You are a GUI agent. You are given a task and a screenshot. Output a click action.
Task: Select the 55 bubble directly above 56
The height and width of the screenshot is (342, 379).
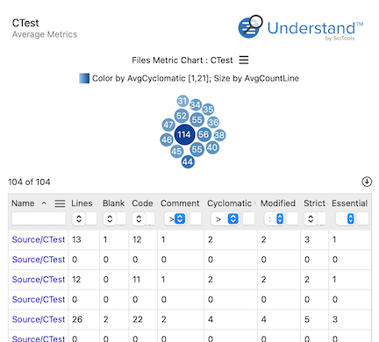[197, 119]
